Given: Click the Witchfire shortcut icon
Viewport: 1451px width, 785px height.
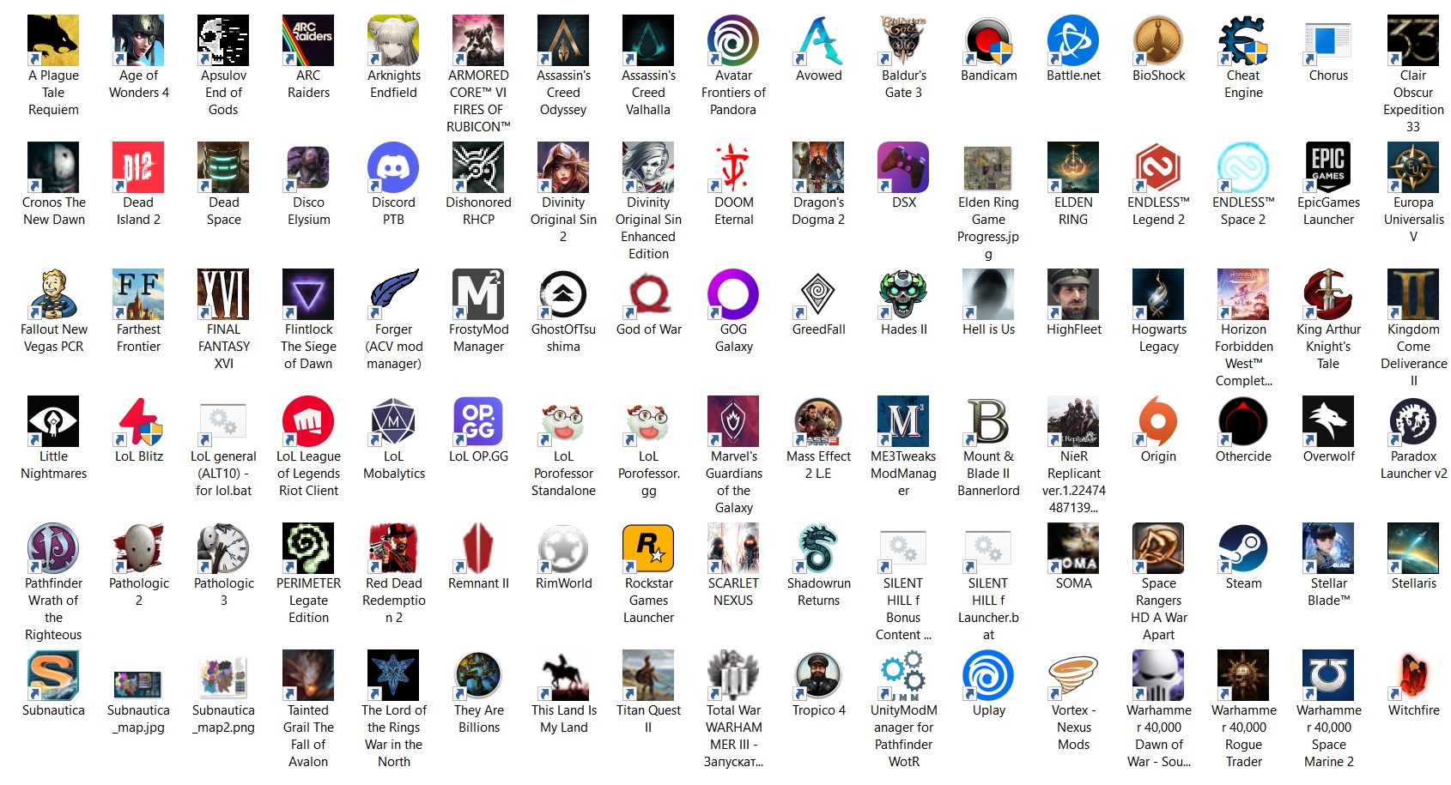Looking at the screenshot, I should click(1413, 675).
